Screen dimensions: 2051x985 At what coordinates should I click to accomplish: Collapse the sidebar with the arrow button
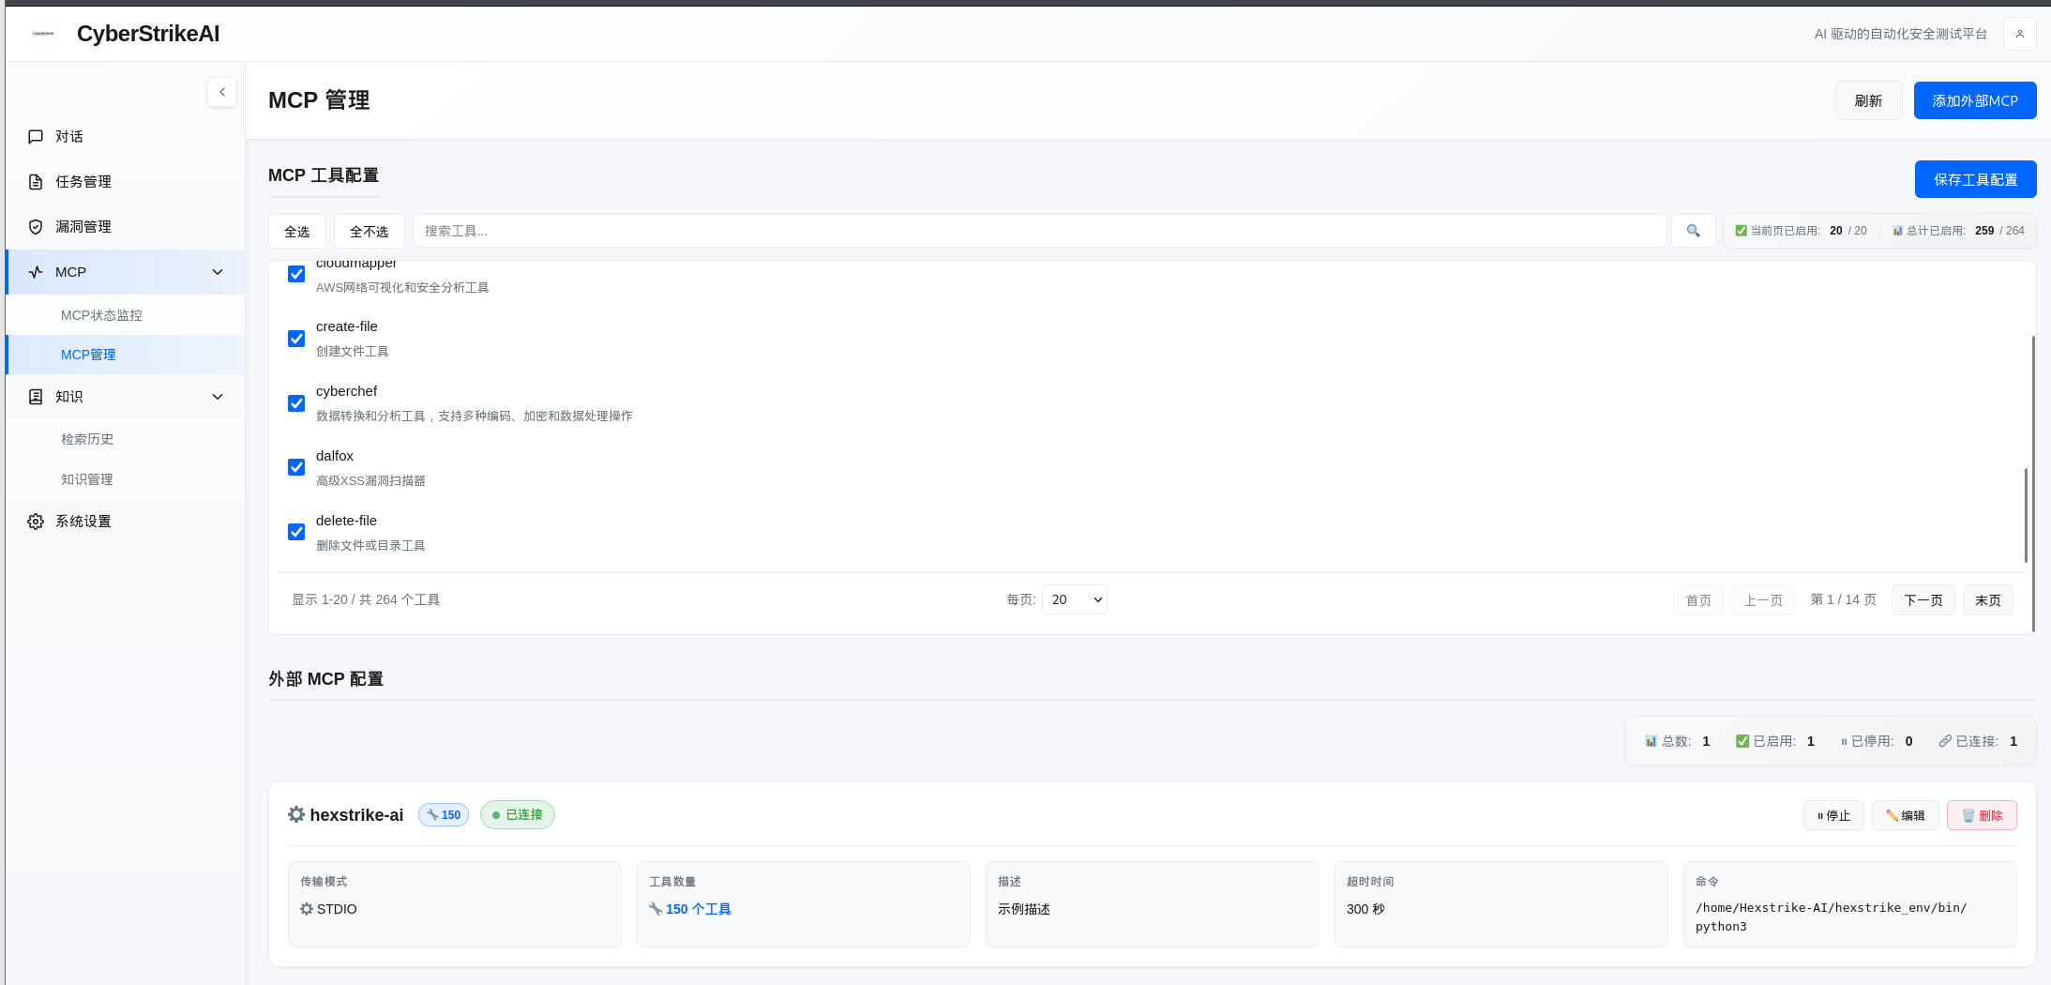(222, 92)
